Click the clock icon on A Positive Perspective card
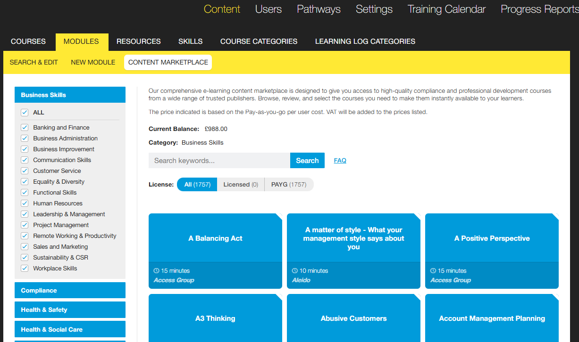This screenshot has height=342, width=579. click(433, 271)
